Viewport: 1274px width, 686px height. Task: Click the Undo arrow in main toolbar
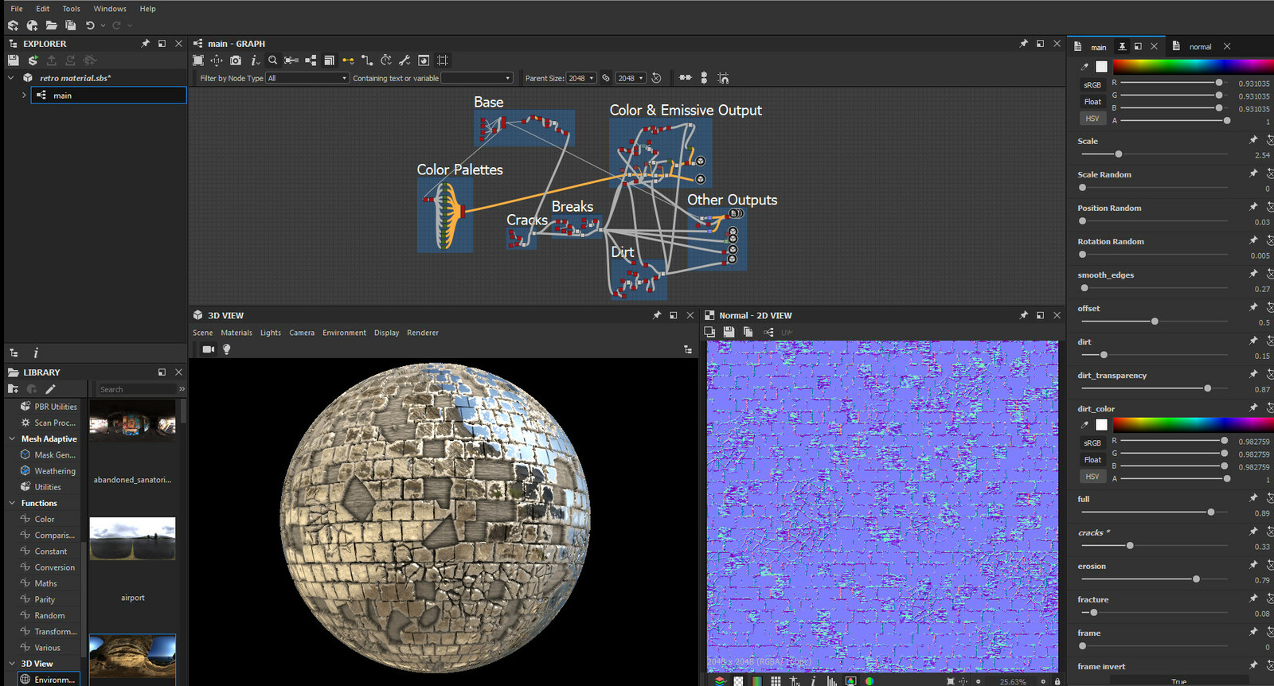pyautogui.click(x=90, y=25)
